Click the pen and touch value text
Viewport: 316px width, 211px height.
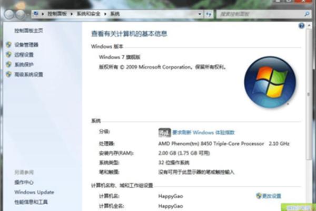[196, 172]
